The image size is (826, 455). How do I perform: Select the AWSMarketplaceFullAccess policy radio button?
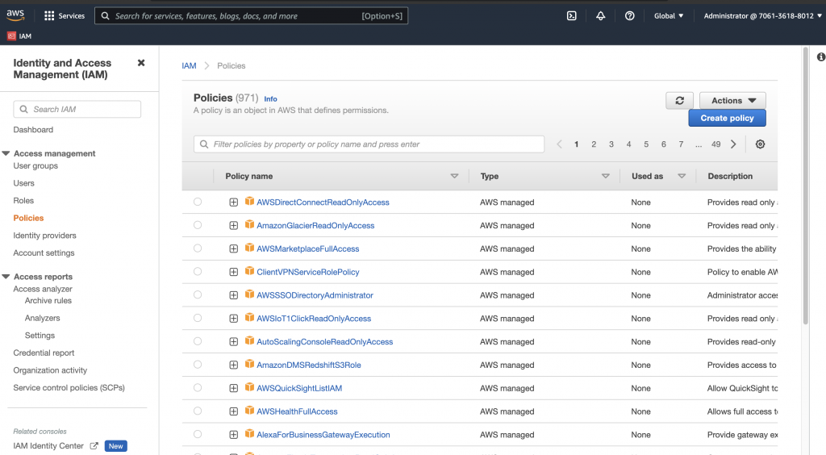tap(198, 248)
